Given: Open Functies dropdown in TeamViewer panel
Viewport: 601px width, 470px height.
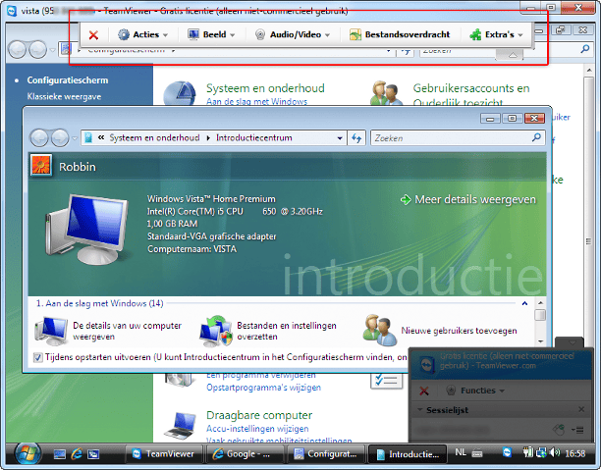Looking at the screenshot, I should tap(475, 391).
